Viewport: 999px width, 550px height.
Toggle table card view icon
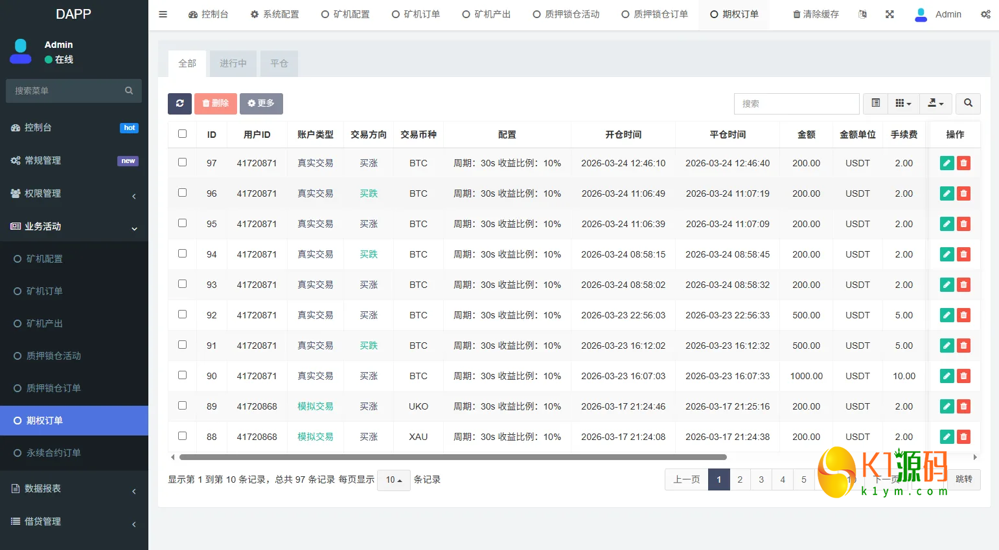coord(875,104)
